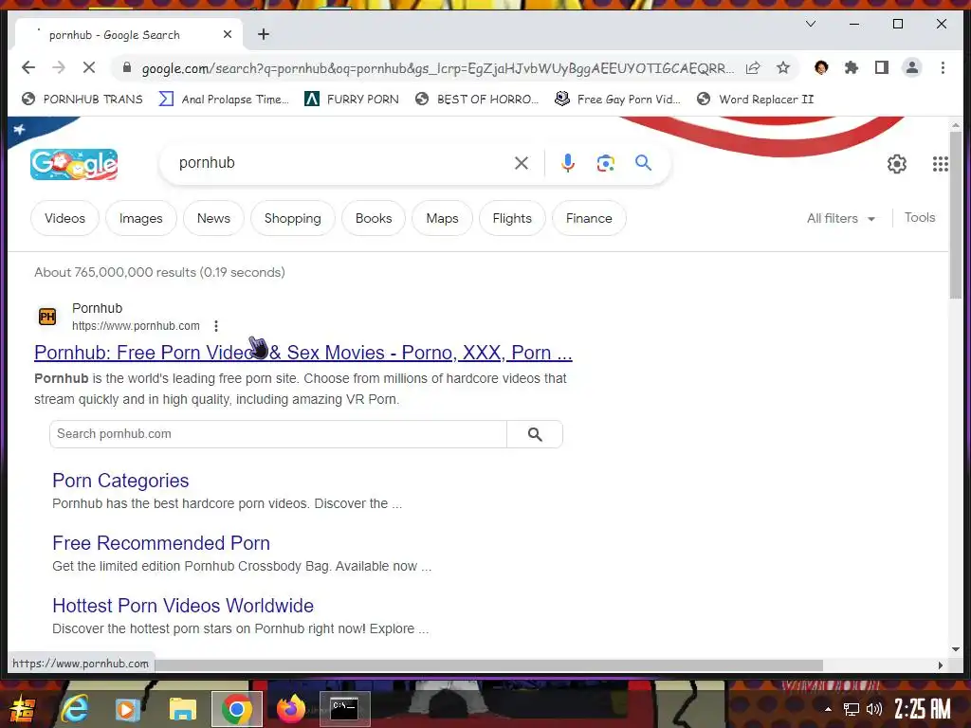View site info lock icon

click(127, 68)
